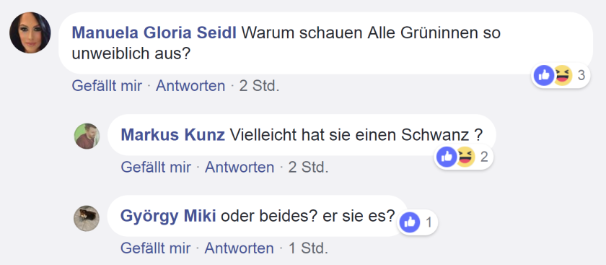Click Antworten under György Miki's reply
This screenshot has width=606, height=265.
(x=240, y=248)
